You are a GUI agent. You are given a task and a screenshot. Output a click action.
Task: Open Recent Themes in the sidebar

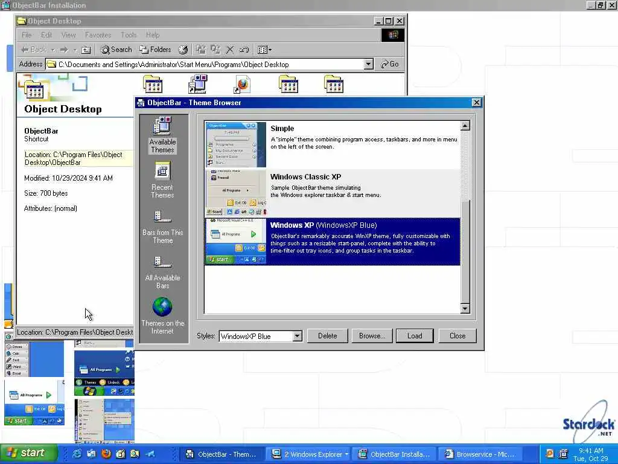click(x=162, y=180)
